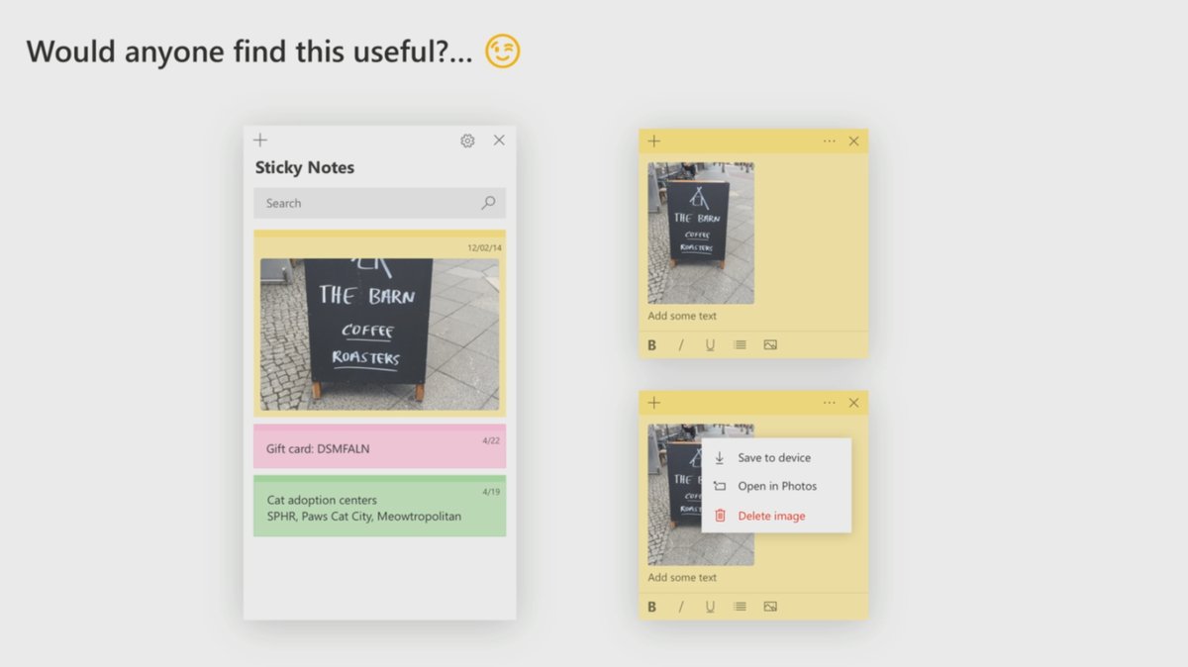Select the bulleted list icon on the bottom note

[740, 606]
